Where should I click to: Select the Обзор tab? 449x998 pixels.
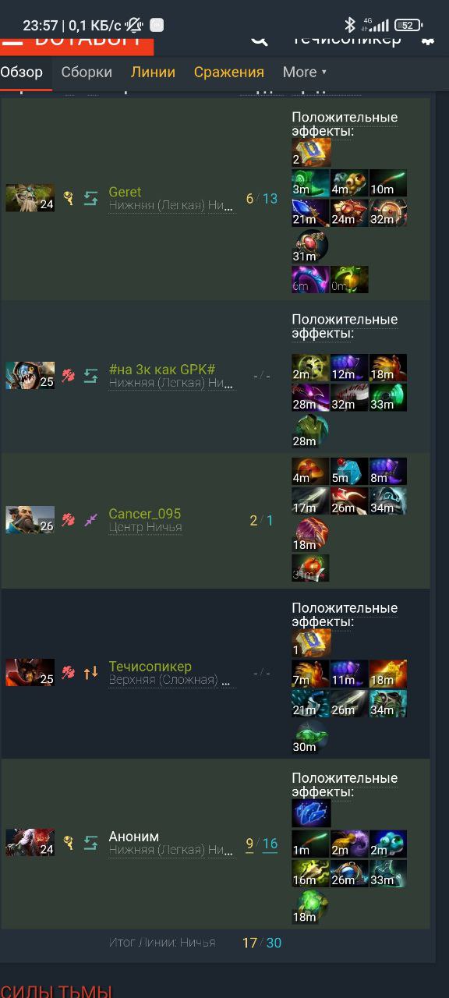pyautogui.click(x=22, y=72)
